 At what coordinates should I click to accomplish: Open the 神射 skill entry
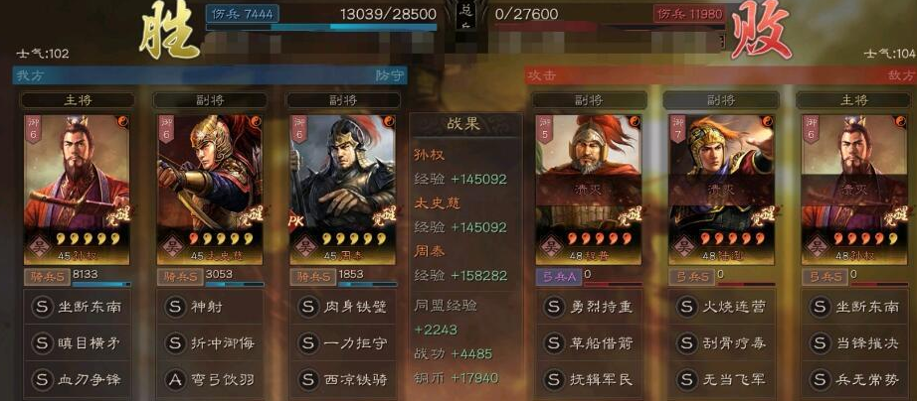click(210, 307)
